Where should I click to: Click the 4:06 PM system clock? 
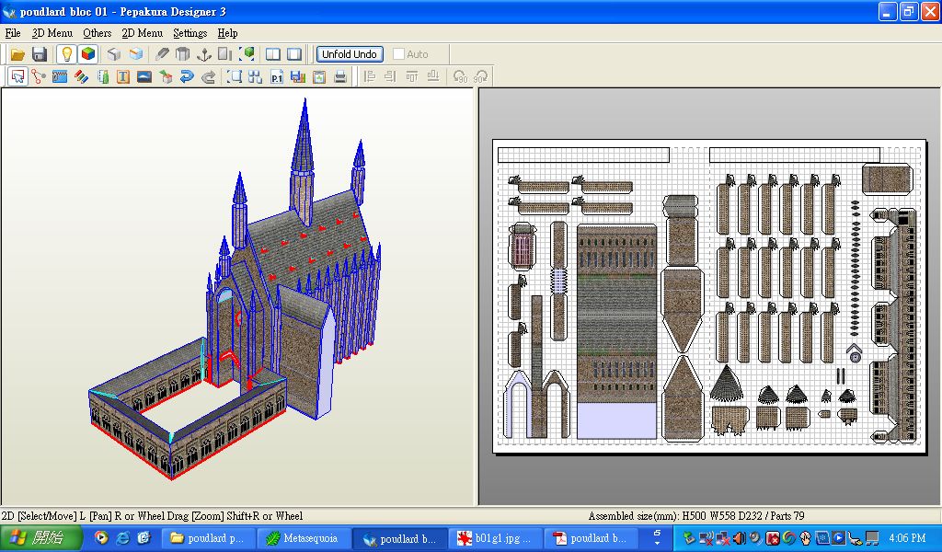[x=907, y=538]
